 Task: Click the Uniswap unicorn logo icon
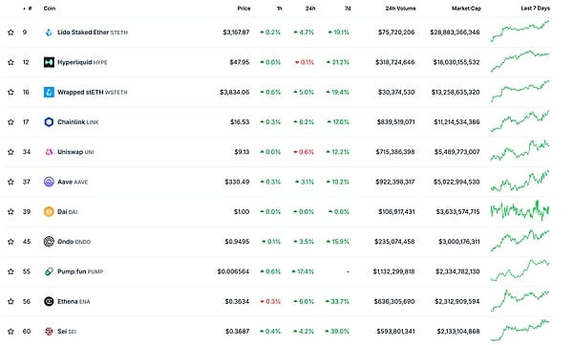pyautogui.click(x=49, y=152)
